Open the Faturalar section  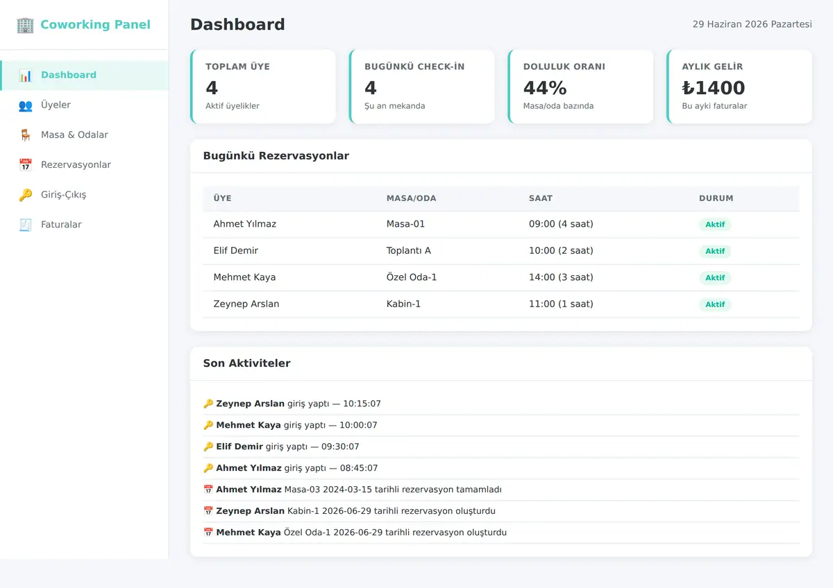click(84, 225)
